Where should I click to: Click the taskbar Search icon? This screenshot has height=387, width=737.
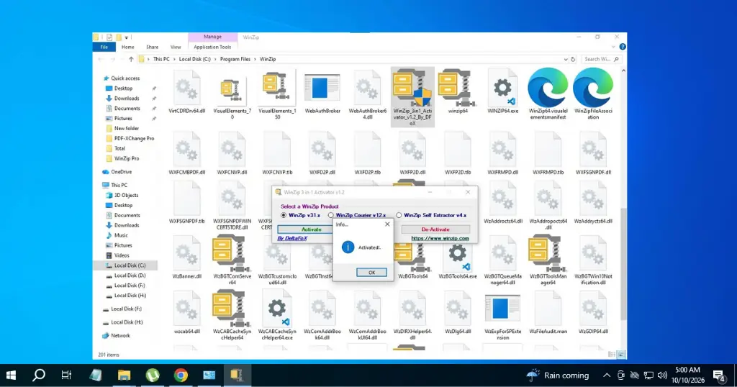[39, 375]
